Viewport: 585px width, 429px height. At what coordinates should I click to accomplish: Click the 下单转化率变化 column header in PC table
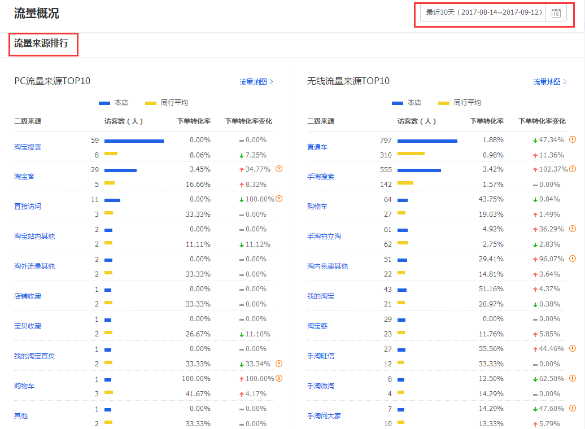tap(248, 121)
